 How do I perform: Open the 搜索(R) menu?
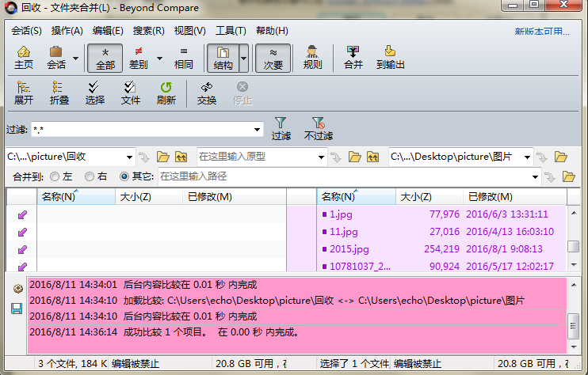[148, 31]
